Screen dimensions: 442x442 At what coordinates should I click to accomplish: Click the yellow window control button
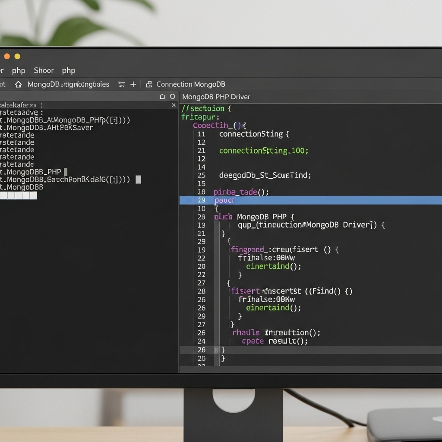click(17, 57)
